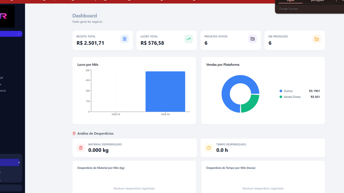Click the 300 value on the profit axis
The image size is (344, 193).
pos(88,91)
